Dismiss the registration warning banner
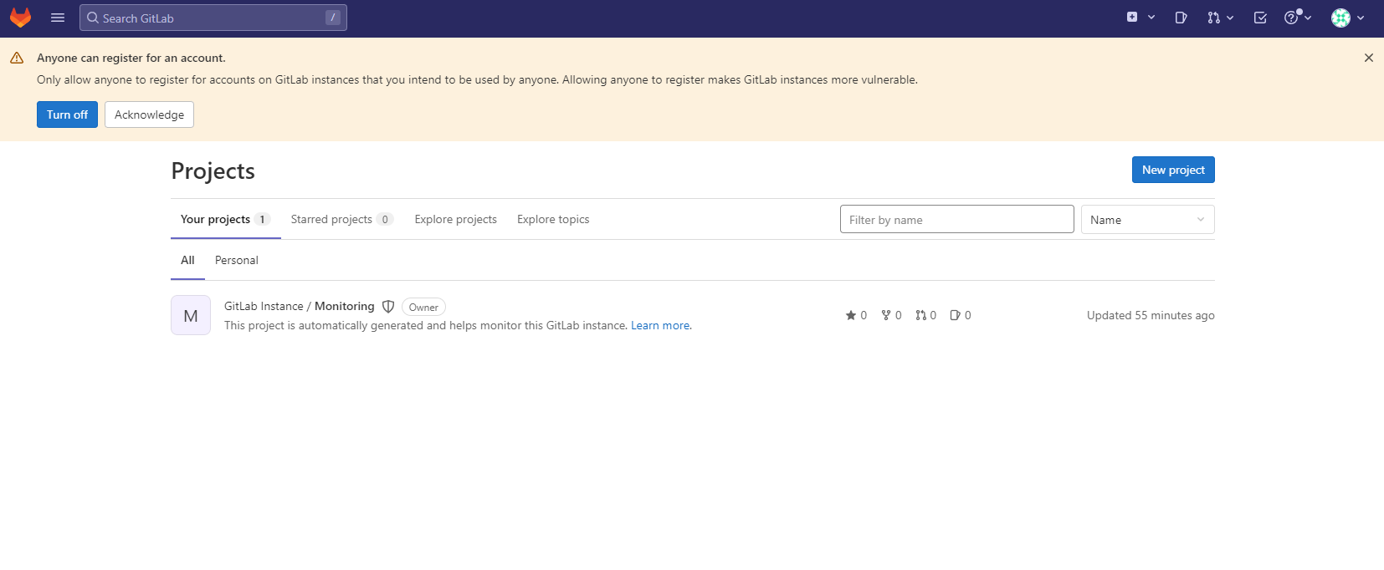This screenshot has width=1384, height=570. pyautogui.click(x=1369, y=58)
